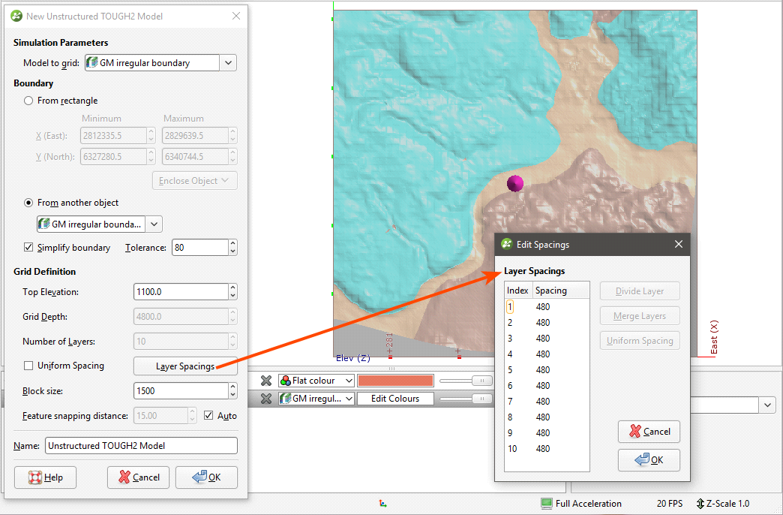The image size is (783, 515).
Task: Uncheck Auto feature snapping distance
Action: point(208,415)
